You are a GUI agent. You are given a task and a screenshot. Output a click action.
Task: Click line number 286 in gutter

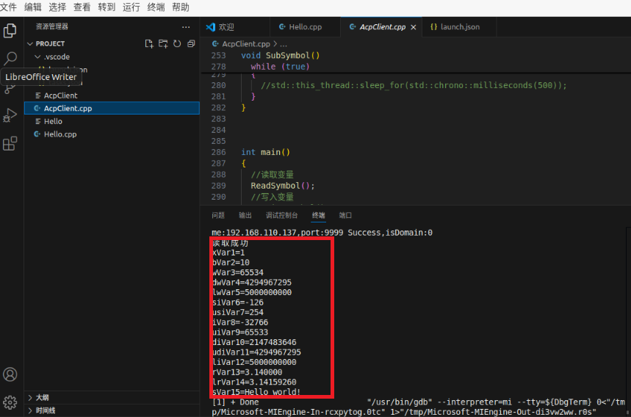coord(218,153)
